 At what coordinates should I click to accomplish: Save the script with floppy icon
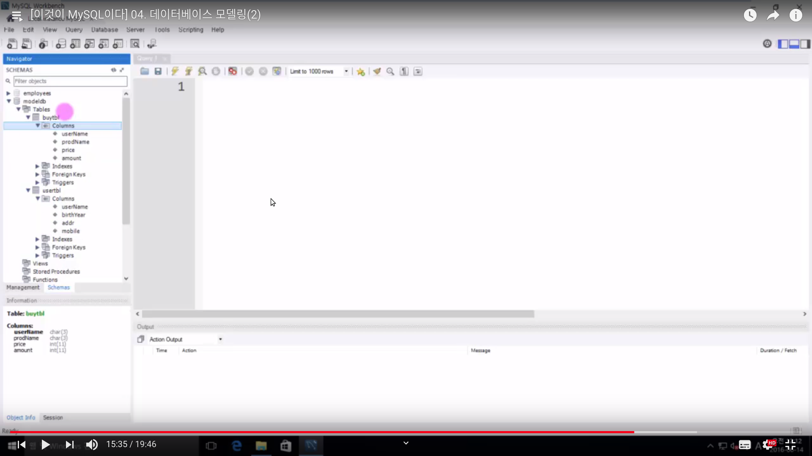pyautogui.click(x=158, y=71)
